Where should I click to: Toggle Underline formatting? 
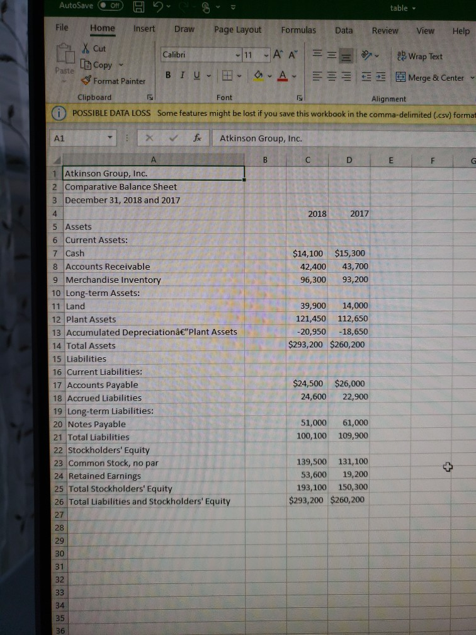tap(196, 76)
